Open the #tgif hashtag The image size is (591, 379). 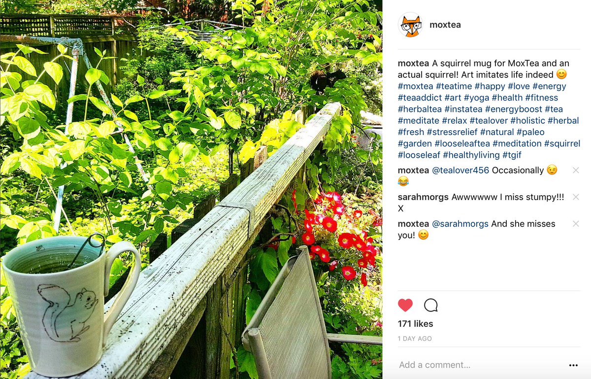512,155
